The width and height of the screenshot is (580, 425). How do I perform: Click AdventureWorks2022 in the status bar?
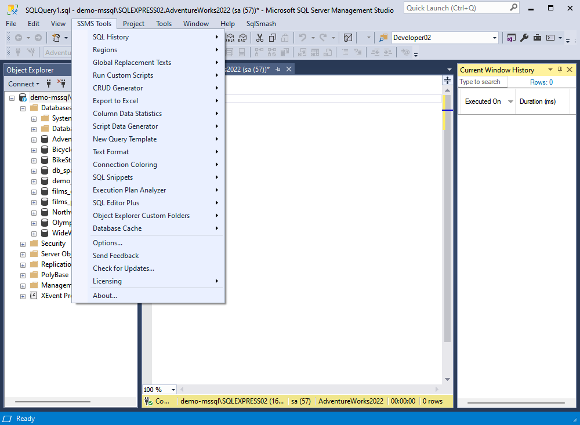351,401
